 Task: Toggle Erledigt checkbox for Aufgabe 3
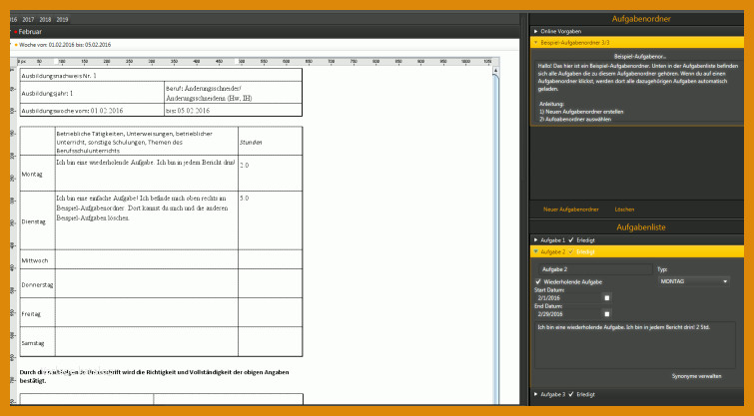(569, 395)
